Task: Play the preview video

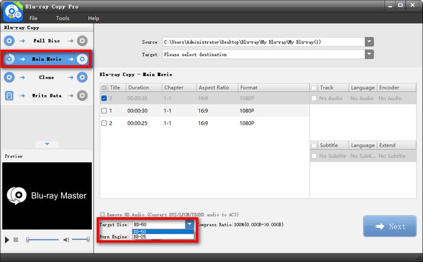Action: point(7,240)
